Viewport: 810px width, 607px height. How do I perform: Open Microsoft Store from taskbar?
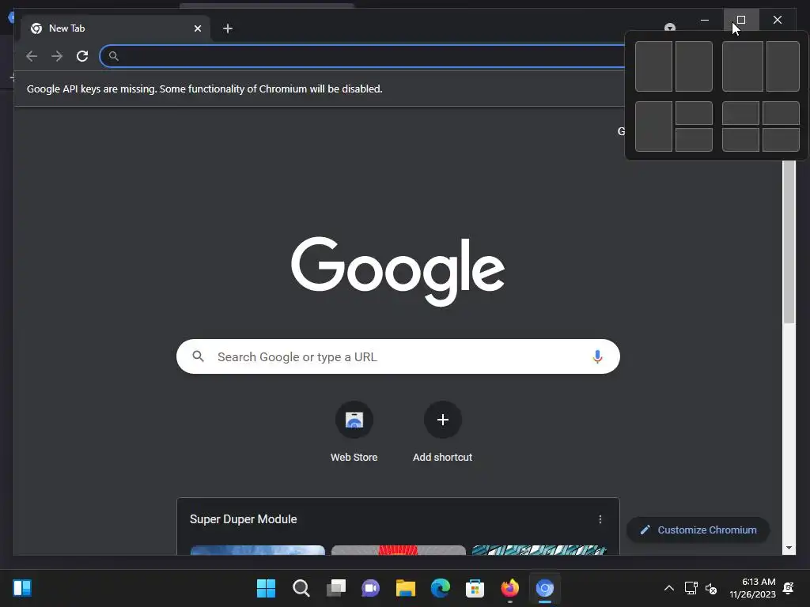(475, 588)
